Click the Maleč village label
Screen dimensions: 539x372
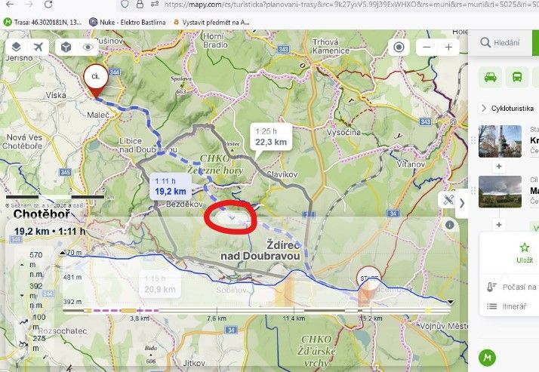tap(98, 115)
